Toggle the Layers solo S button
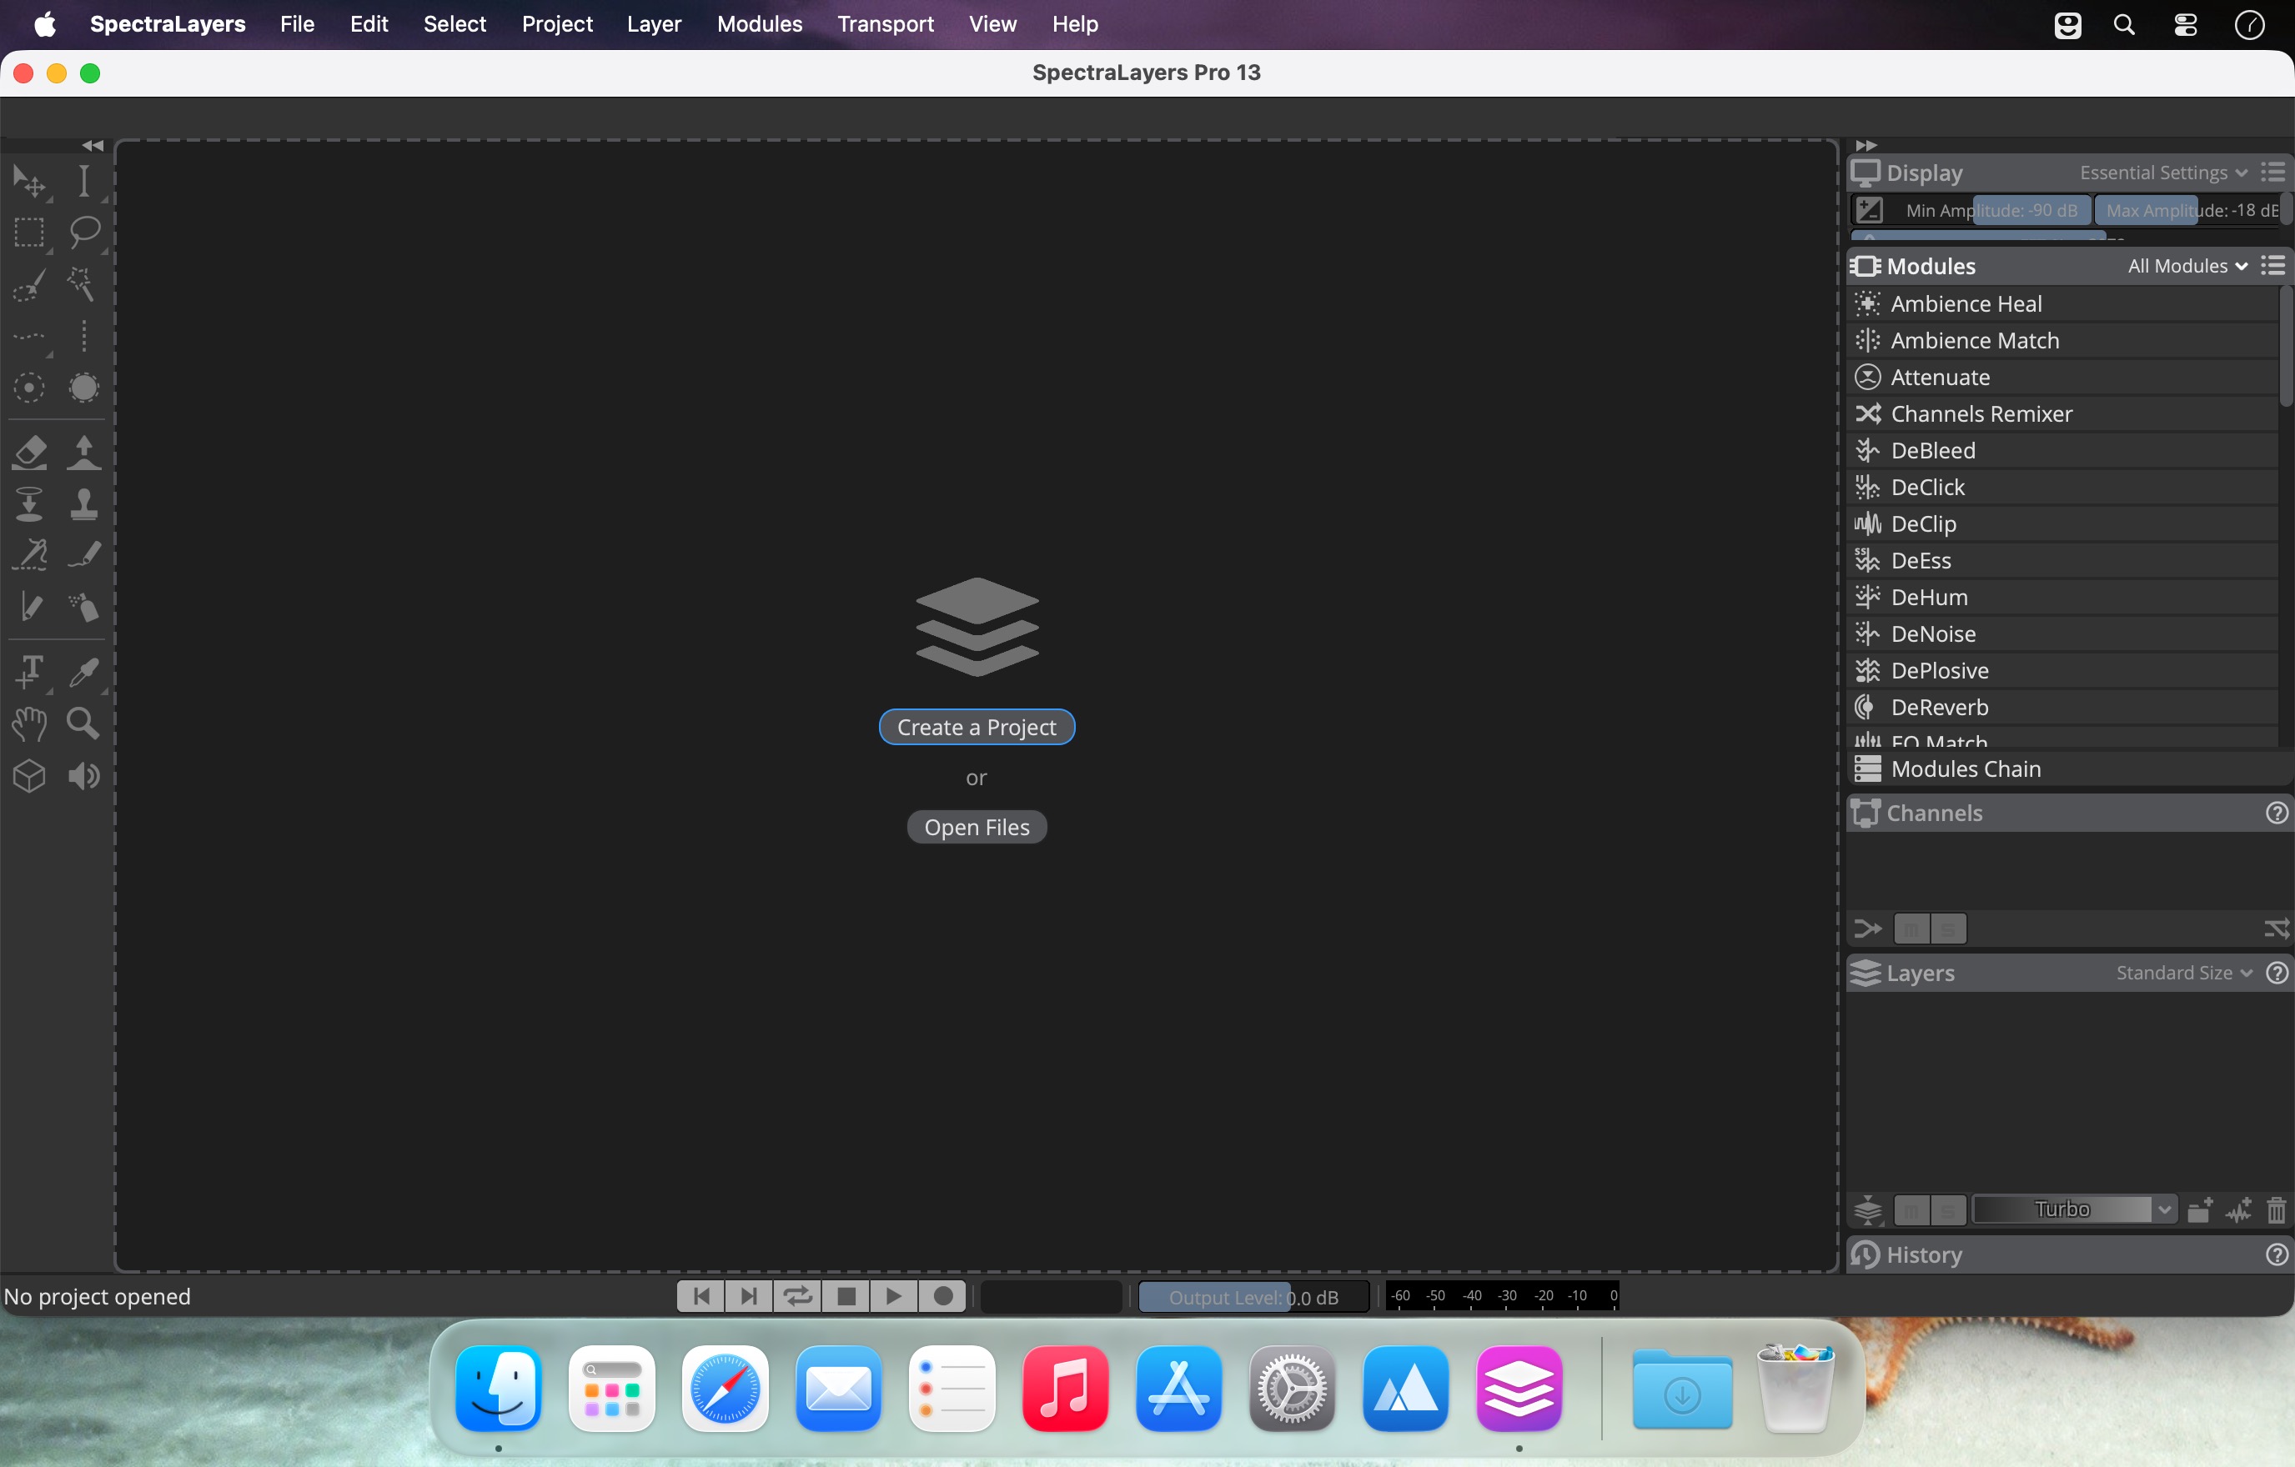Screen dimensions: 2295x1467 click(1948, 1209)
